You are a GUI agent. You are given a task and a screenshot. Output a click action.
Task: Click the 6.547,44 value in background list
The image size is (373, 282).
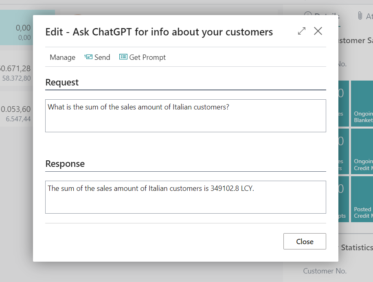18,119
